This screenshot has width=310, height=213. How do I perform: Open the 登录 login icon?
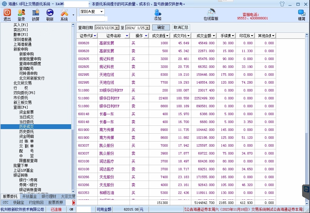click(x=21, y=13)
